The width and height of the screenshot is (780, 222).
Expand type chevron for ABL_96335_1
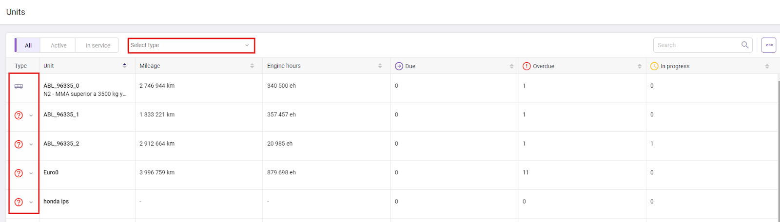coord(31,116)
